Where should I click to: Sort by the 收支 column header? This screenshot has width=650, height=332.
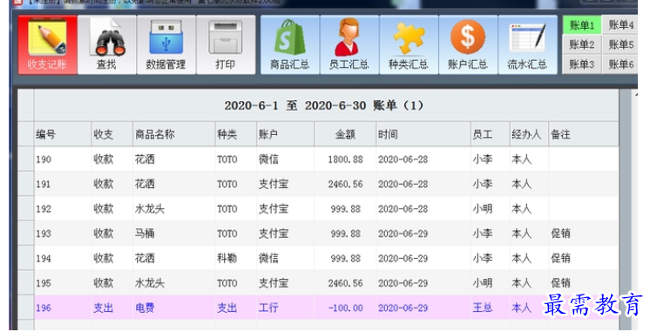pyautogui.click(x=112, y=134)
